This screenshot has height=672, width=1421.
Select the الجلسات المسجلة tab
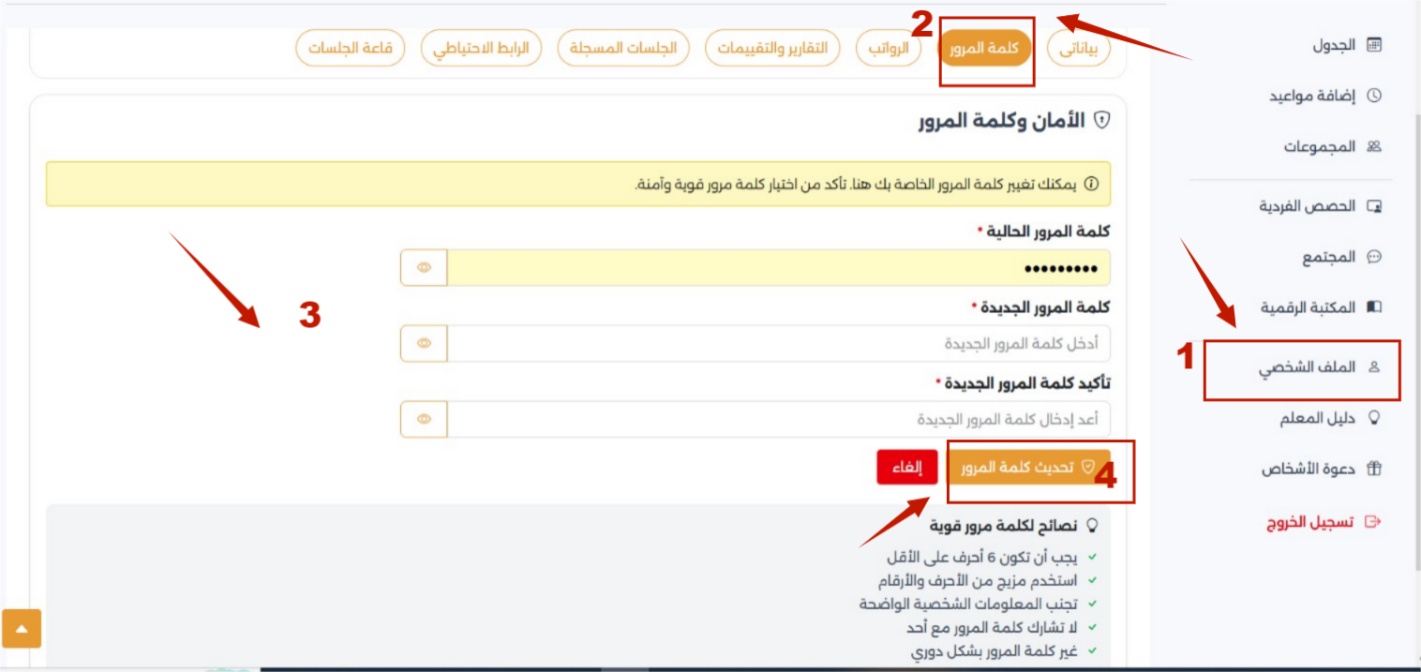point(623,49)
